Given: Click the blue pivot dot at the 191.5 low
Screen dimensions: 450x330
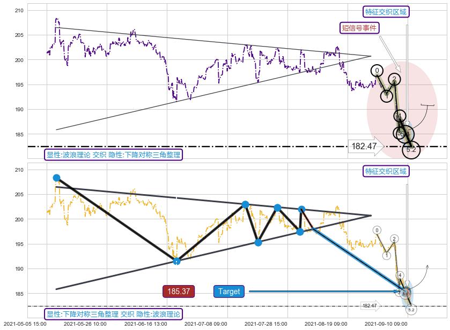Looking at the screenshot, I should pos(176,261).
